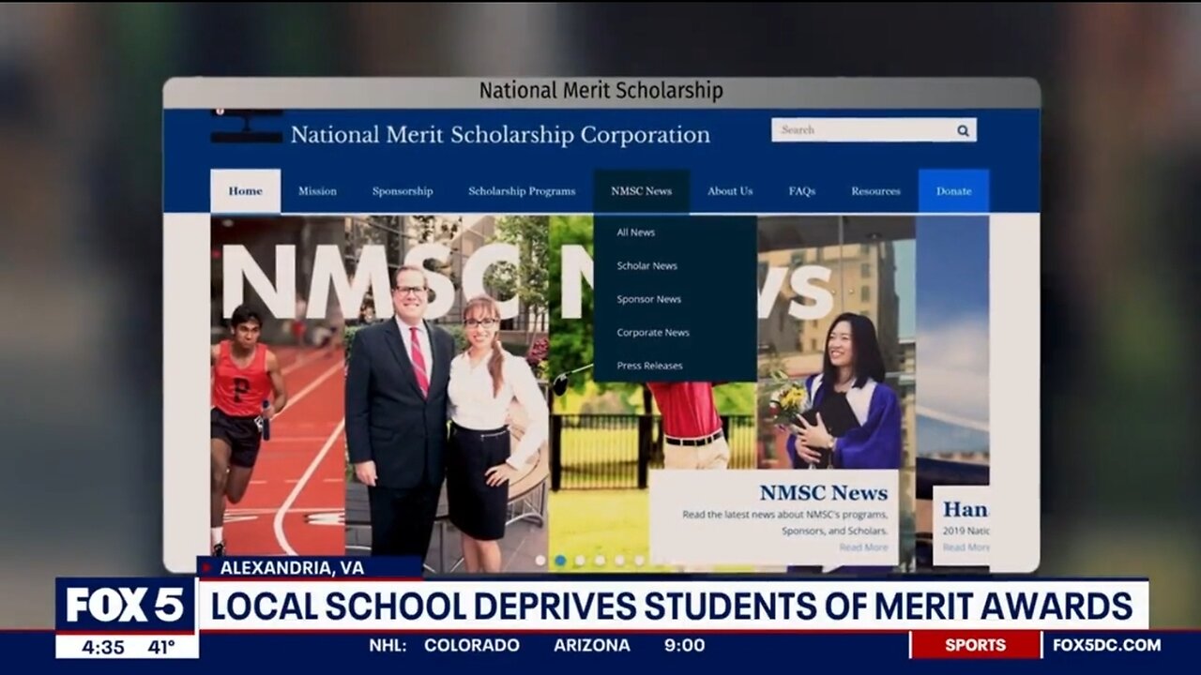Open Press Releases from the dropdown
The width and height of the screenshot is (1201, 675).
pos(649,366)
